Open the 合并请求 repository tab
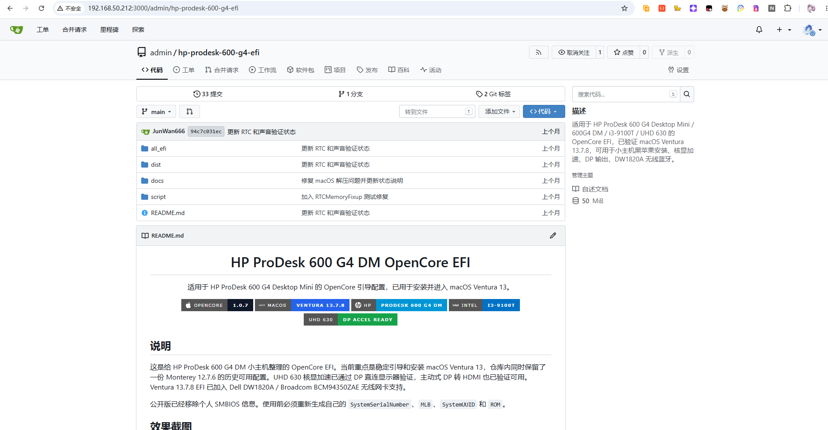828x430 pixels. 222,70
